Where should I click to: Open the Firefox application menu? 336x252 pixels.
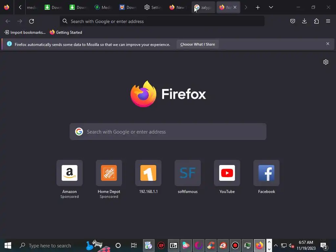pyautogui.click(x=328, y=21)
